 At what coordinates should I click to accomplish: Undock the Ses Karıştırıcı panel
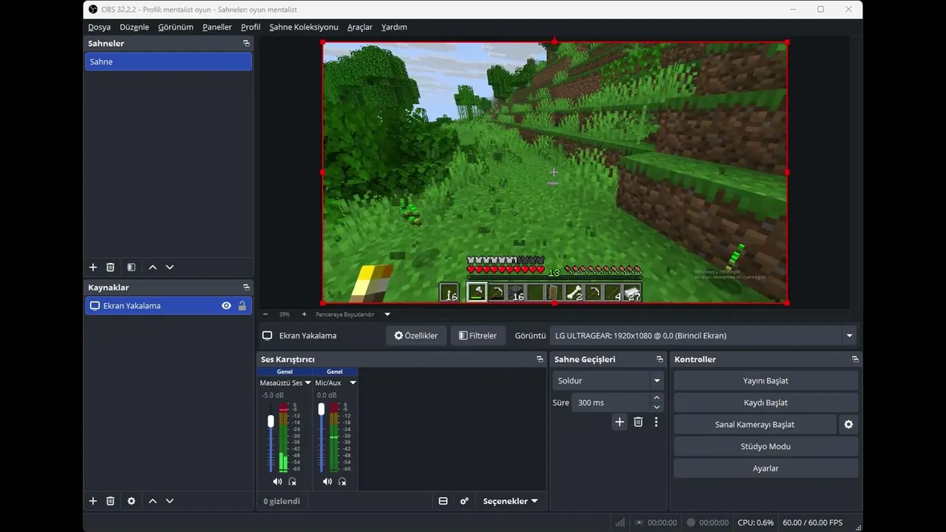(540, 359)
